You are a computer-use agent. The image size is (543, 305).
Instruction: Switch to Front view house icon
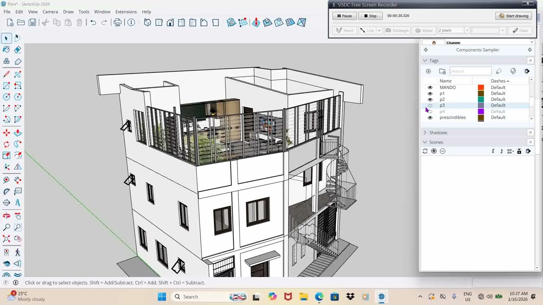[170, 22]
